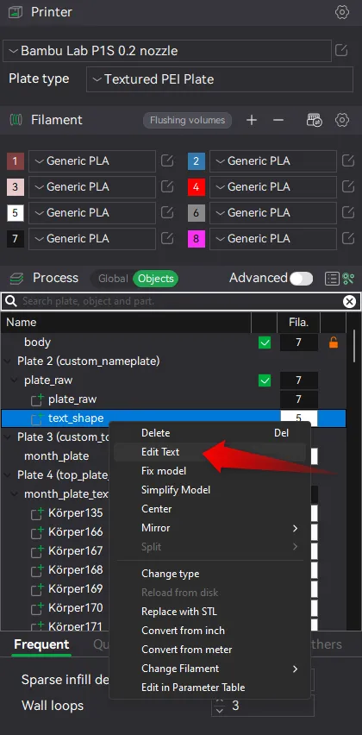362x735 pixels.
Task: Clear the object search field
Action: pyautogui.click(x=349, y=301)
